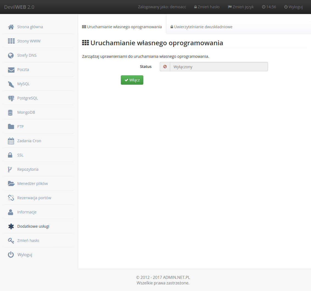Click Zmień hasło in the top navigation
This screenshot has height=291, width=311.
coord(207,7)
